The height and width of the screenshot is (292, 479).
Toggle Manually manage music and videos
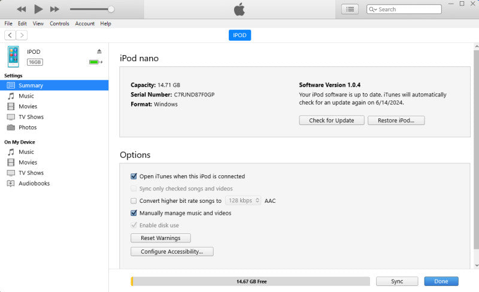pos(134,213)
